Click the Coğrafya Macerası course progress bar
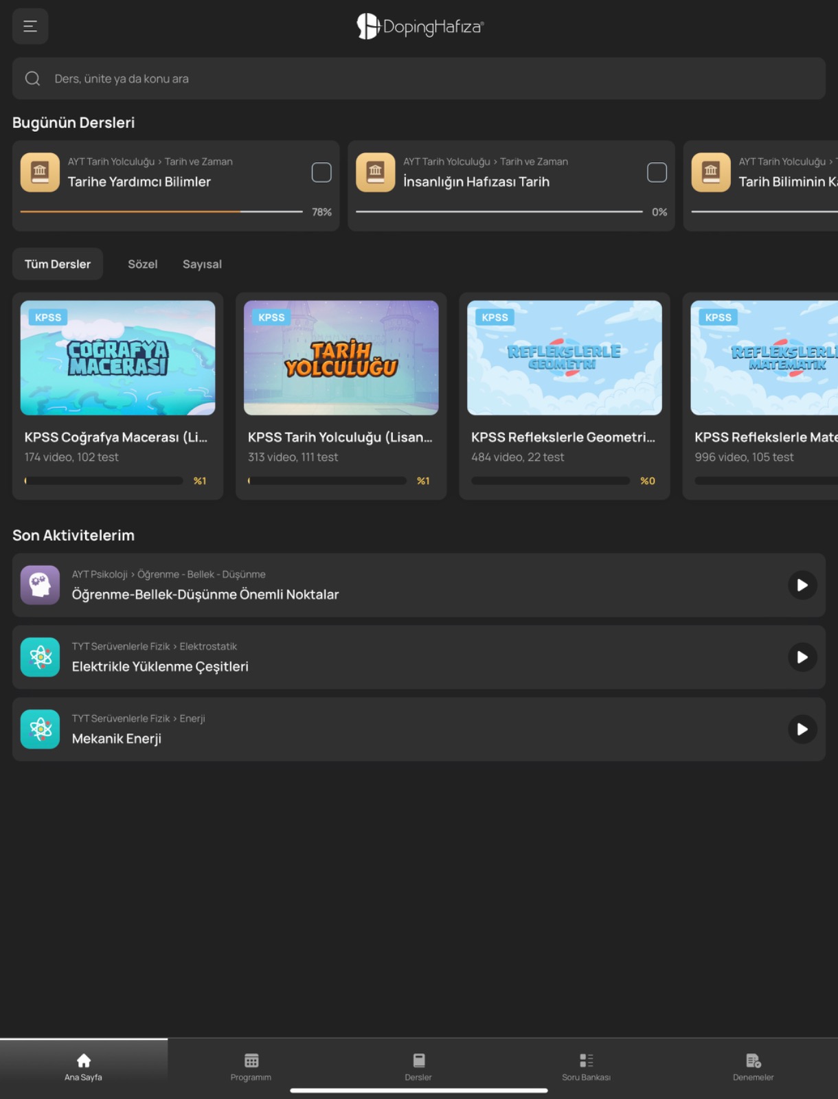The height and width of the screenshot is (1099, 838). (x=104, y=481)
